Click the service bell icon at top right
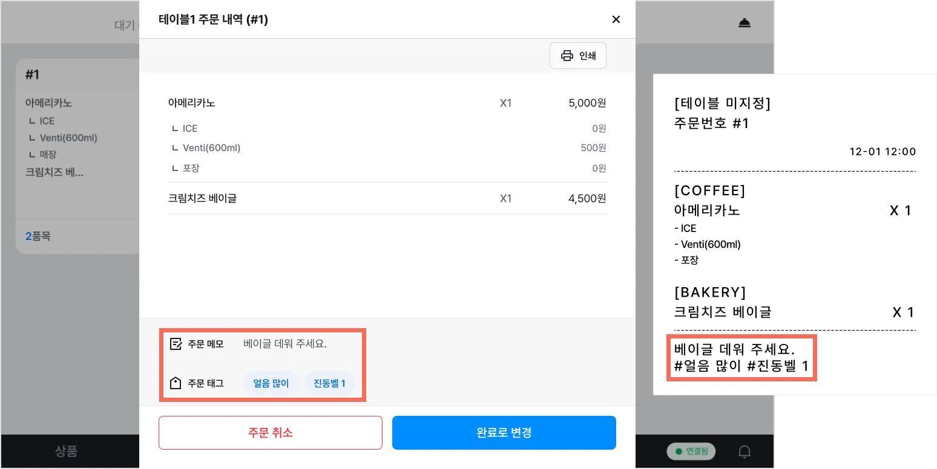Screen dimensions: 937x469 [745, 23]
